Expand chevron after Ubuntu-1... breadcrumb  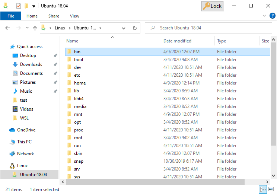101,28
